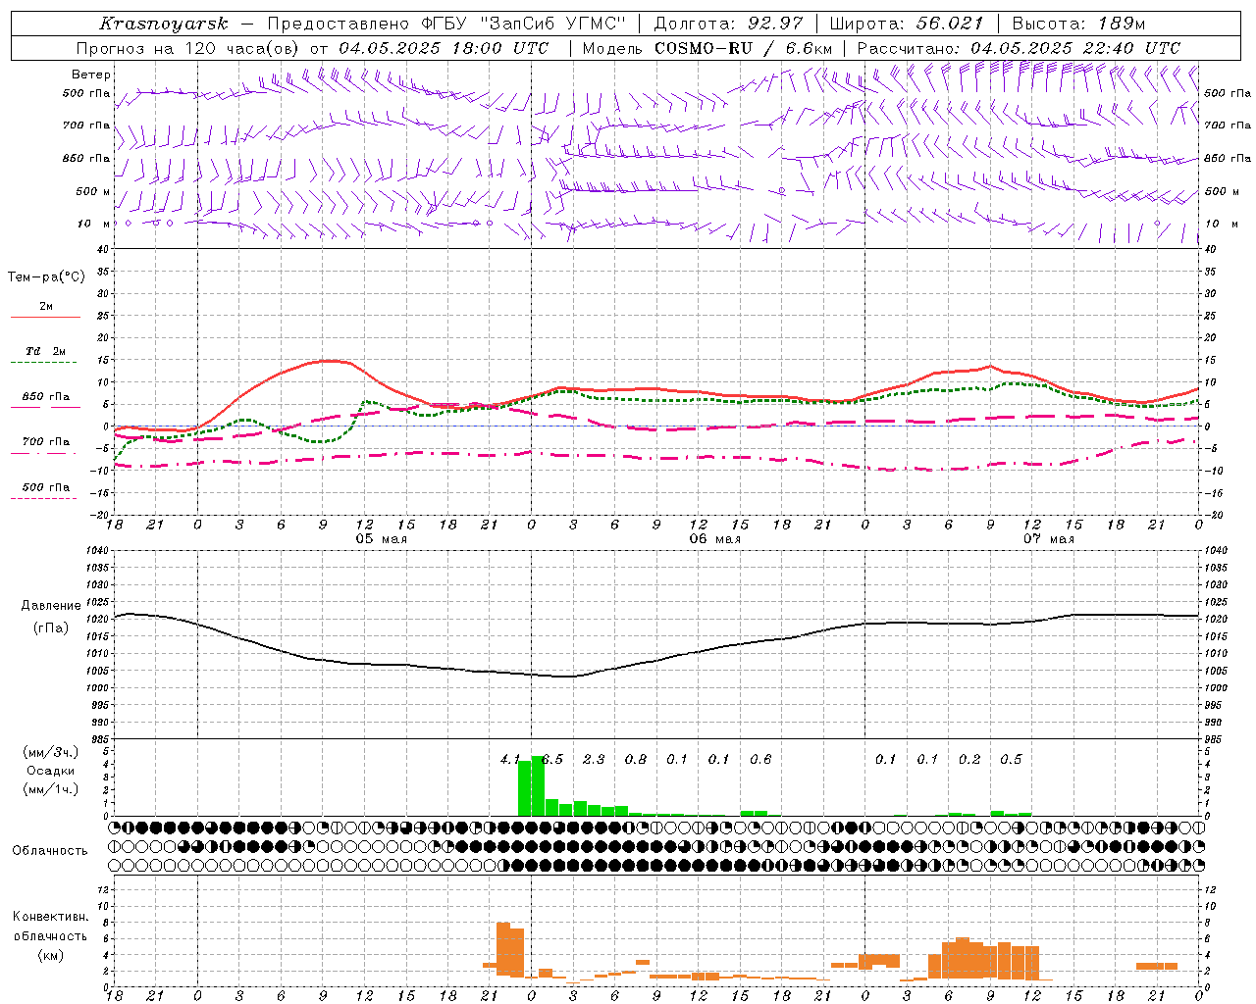Click the 07 мая date label
This screenshot has width=1256, height=1004.
tap(1049, 539)
